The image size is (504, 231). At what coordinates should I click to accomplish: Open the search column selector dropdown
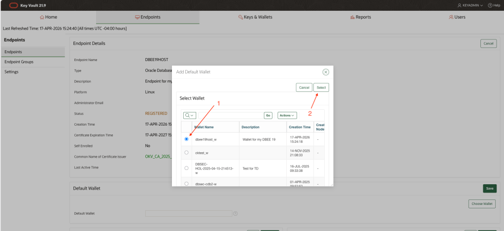tap(190, 115)
